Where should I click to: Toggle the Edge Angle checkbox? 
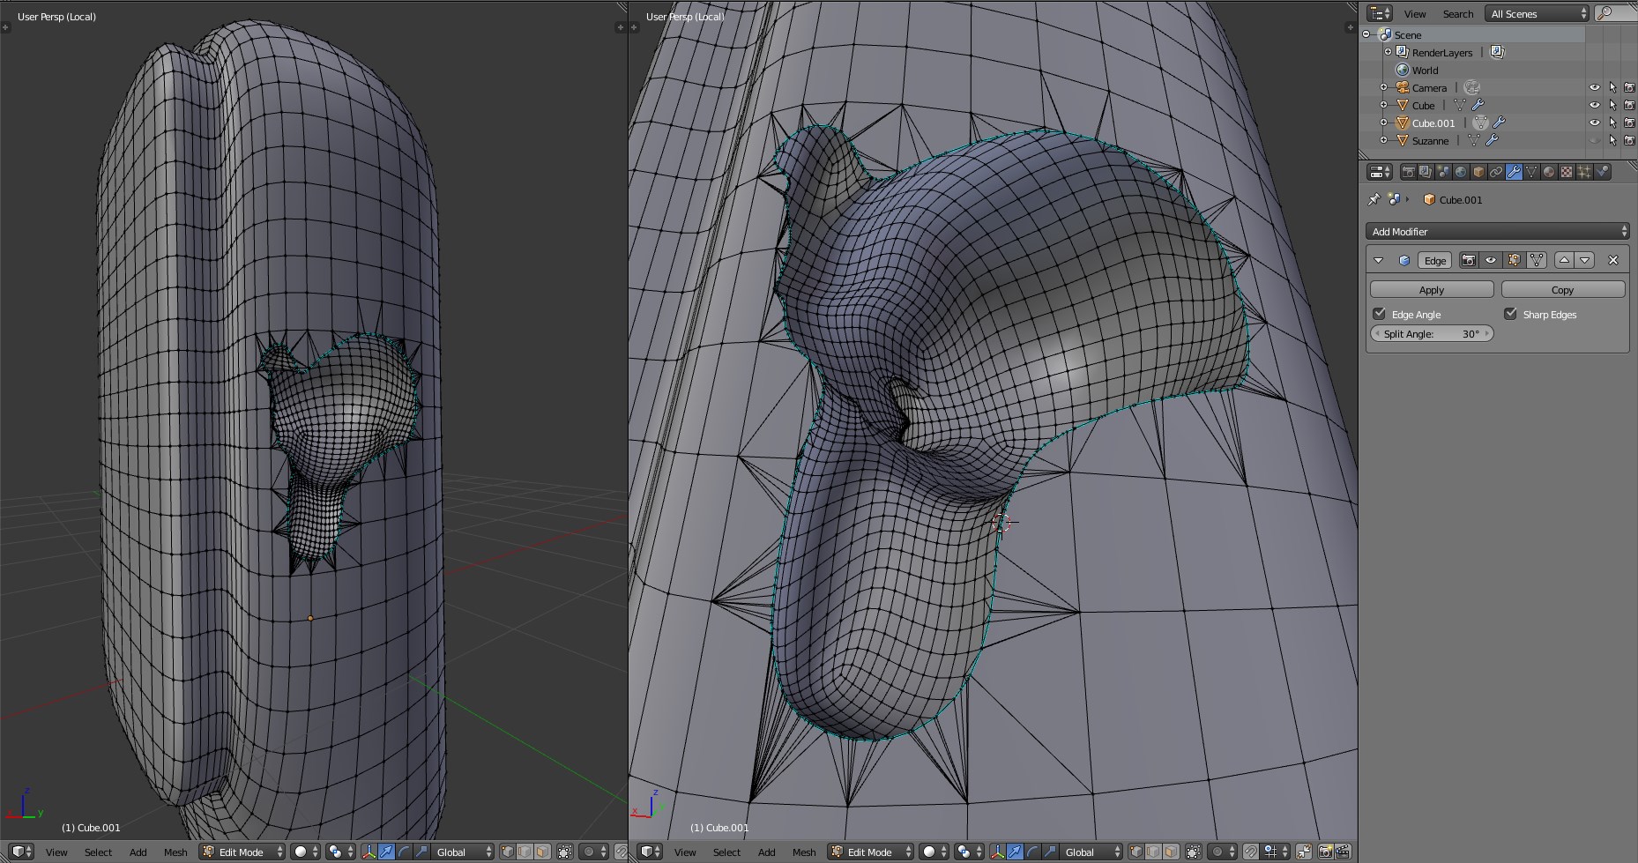[x=1380, y=314]
